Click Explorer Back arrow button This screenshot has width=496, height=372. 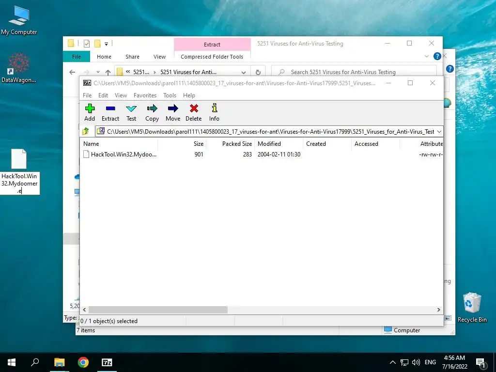(72, 72)
